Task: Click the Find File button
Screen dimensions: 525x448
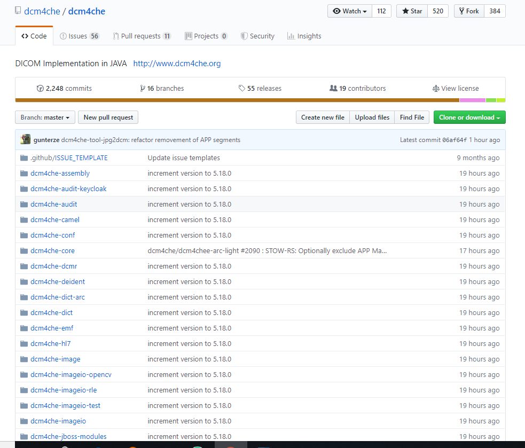Action: [x=412, y=117]
